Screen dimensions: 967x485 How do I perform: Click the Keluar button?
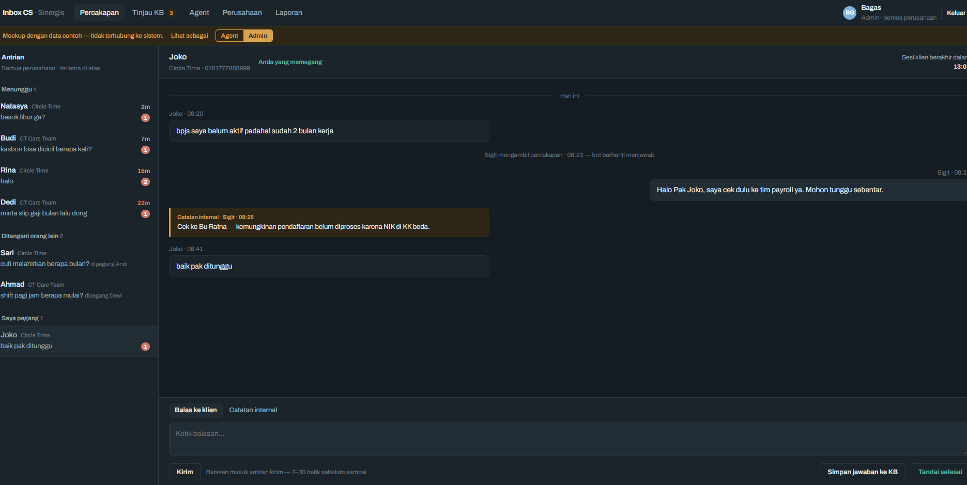(955, 13)
